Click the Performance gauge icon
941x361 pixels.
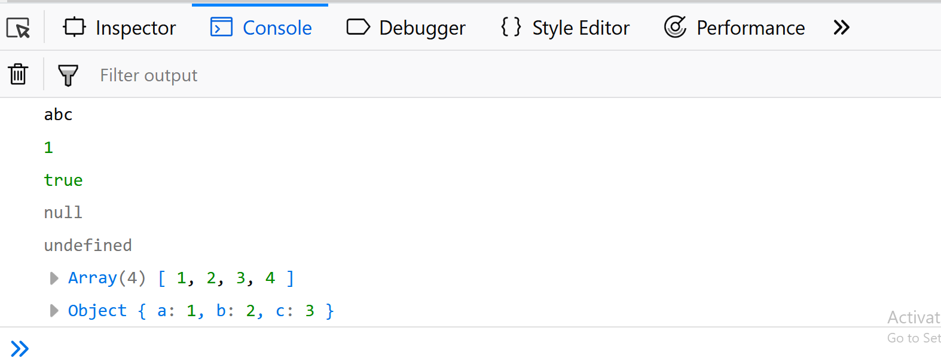[x=676, y=27]
